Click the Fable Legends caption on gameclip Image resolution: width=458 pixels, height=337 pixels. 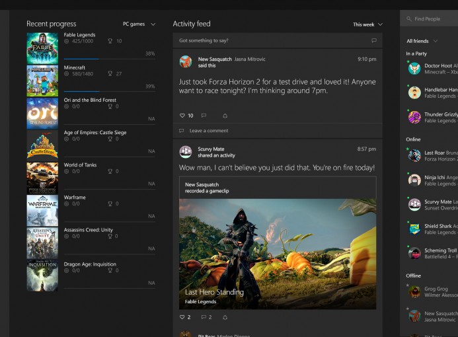tap(200, 302)
